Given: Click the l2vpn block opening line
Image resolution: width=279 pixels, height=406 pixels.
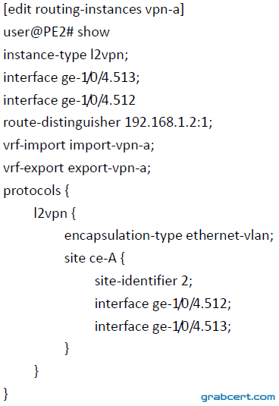Looking at the screenshot, I should pyautogui.click(x=55, y=213).
